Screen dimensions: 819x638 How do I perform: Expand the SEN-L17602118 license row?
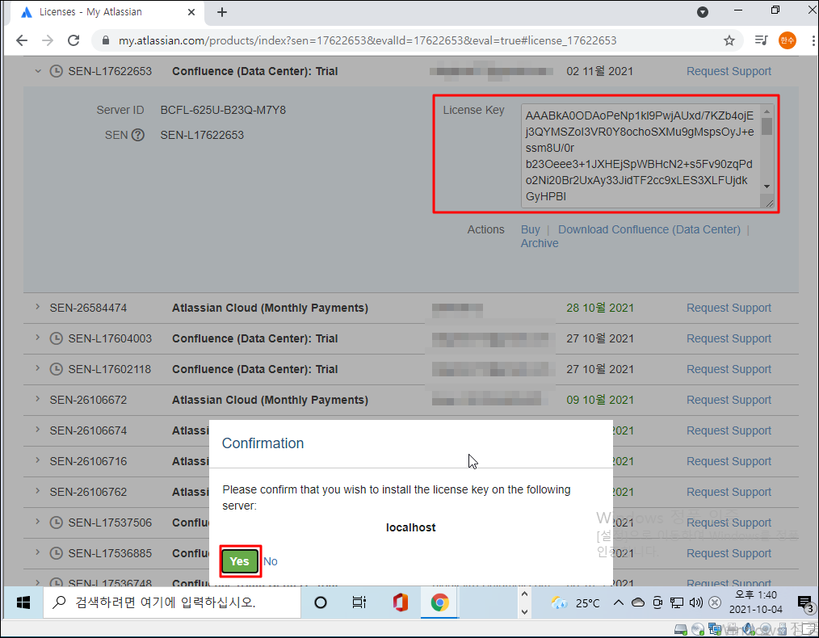[38, 368]
